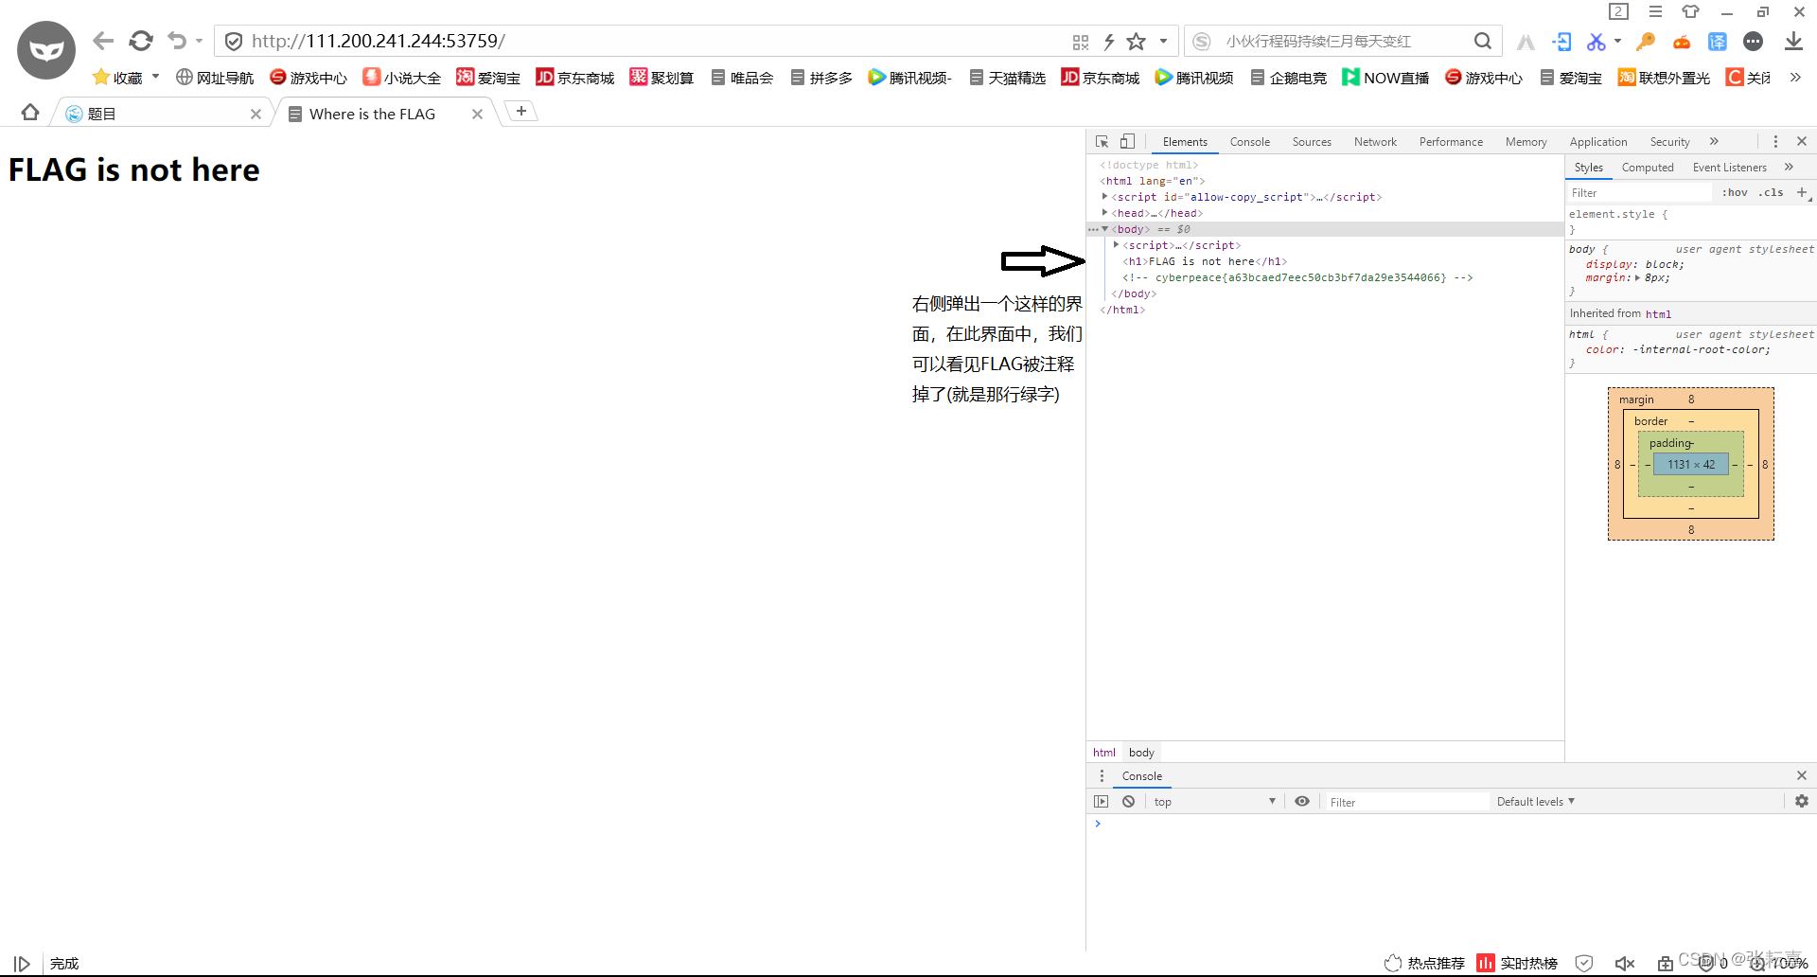Click the lightning speed-mode icon
Screen dimensions: 1817x977
1109,42
